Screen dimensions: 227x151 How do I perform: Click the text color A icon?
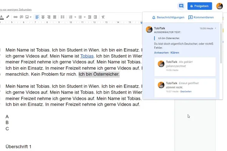tap(2, 17)
